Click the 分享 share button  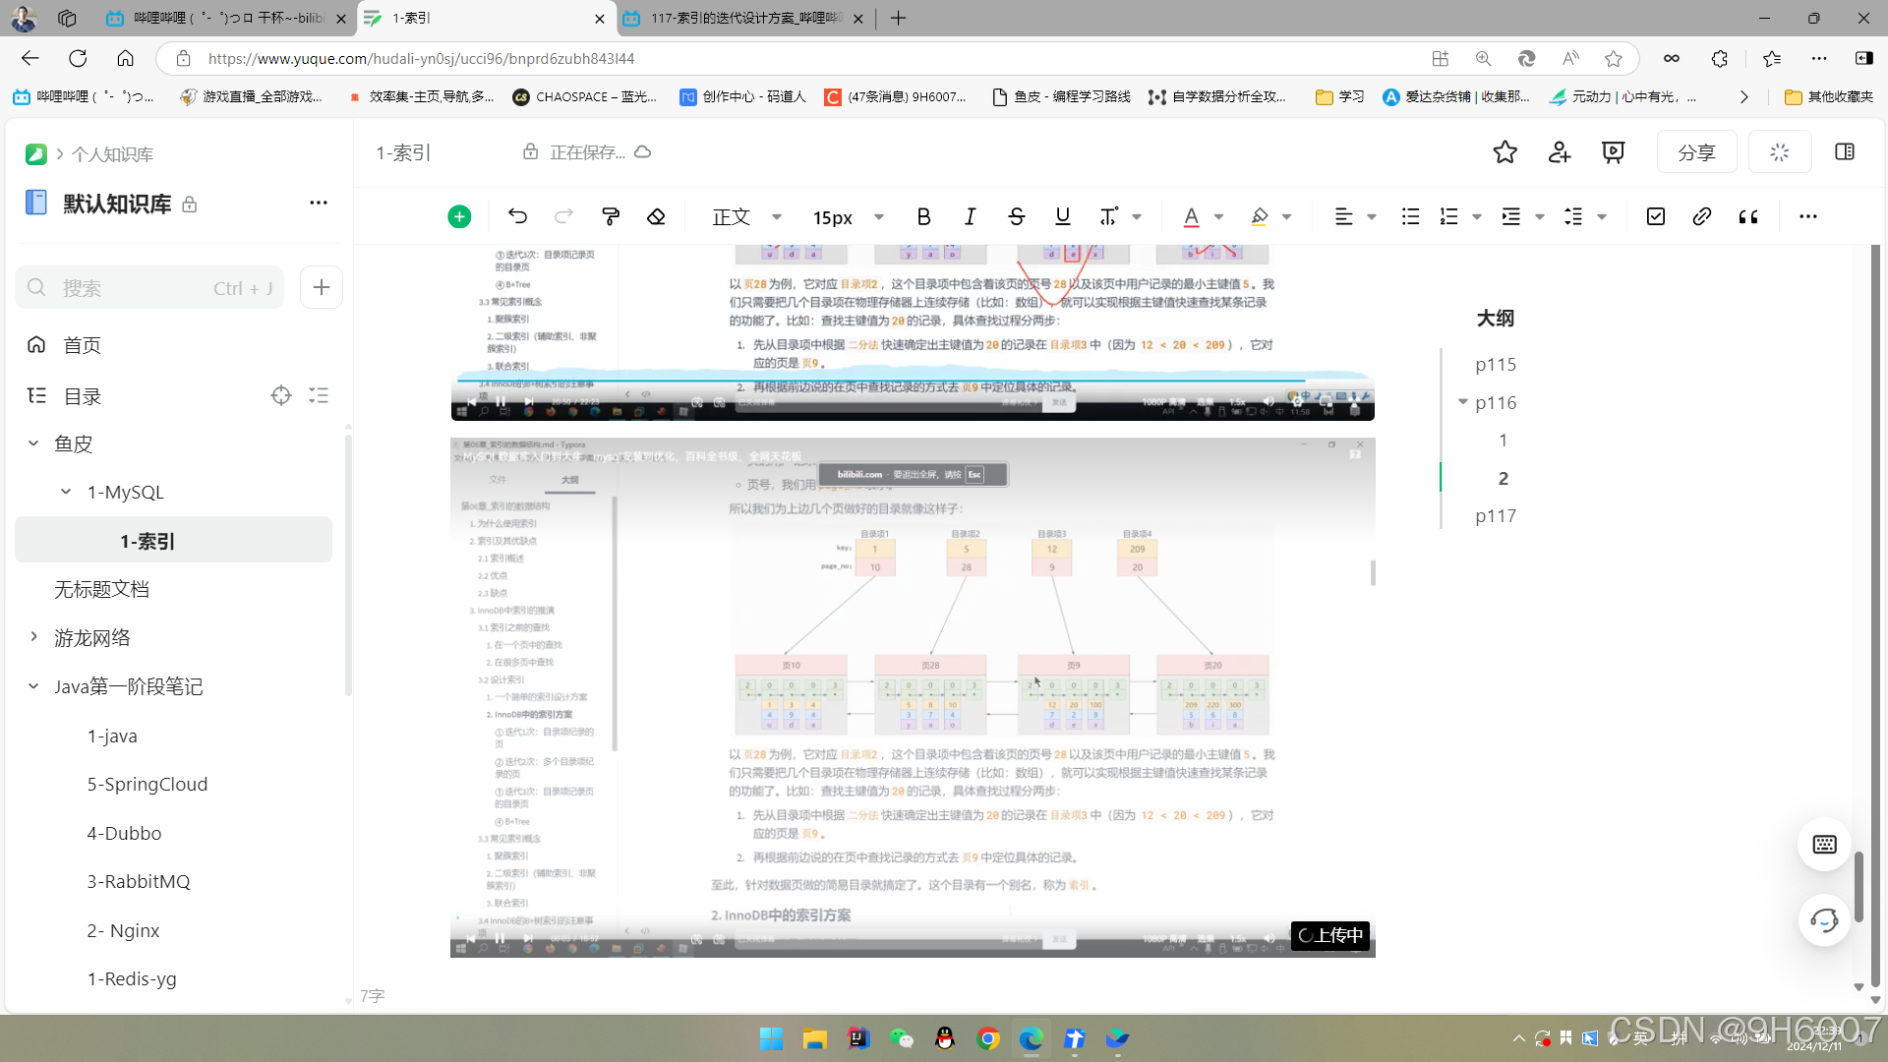pyautogui.click(x=1696, y=152)
